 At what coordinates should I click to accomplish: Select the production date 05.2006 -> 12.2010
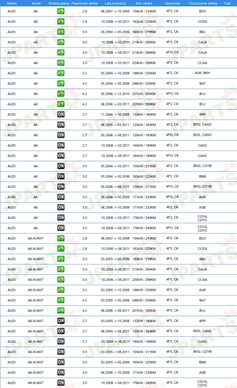[x=115, y=94]
